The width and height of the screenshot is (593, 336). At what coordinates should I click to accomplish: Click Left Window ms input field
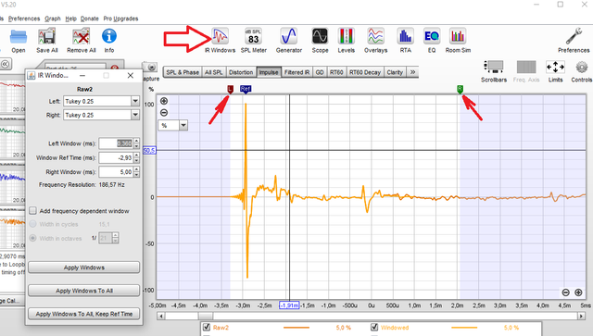point(116,143)
